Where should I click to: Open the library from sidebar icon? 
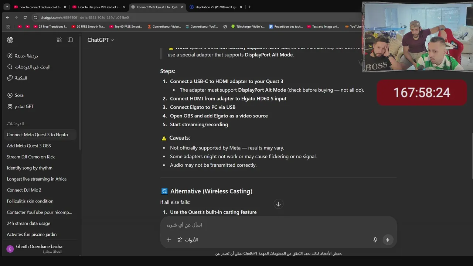click(x=10, y=78)
